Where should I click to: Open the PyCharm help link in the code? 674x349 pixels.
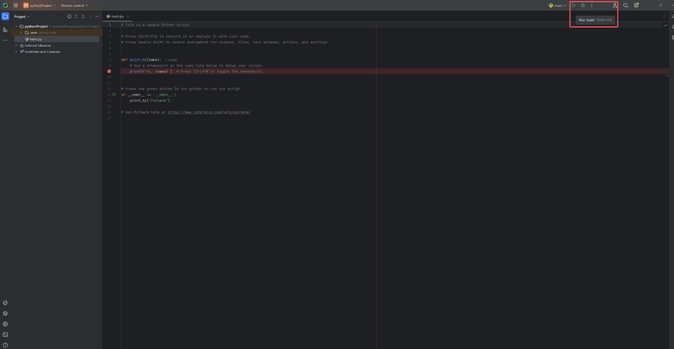209,112
